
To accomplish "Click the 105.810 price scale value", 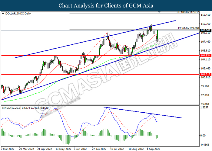I will 206,50.
